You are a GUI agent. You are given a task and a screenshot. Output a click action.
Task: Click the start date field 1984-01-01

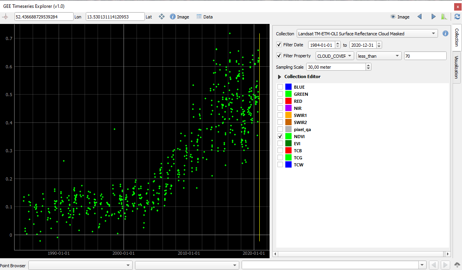coord(322,45)
